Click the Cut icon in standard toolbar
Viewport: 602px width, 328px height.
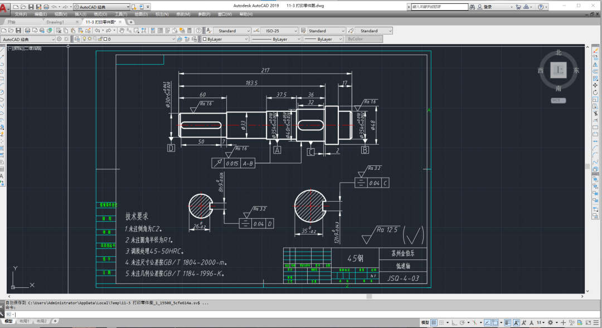59,31
